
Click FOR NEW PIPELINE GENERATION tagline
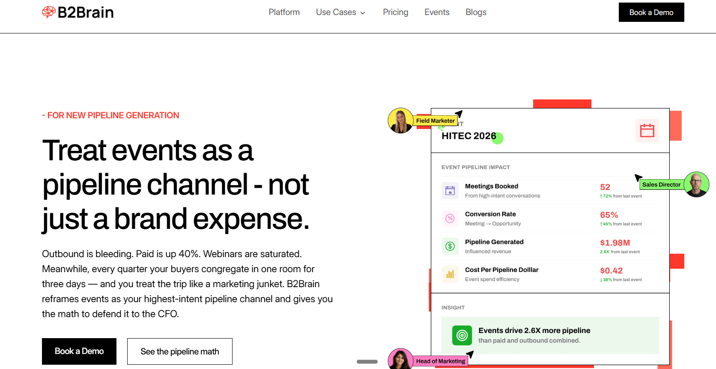click(x=110, y=115)
